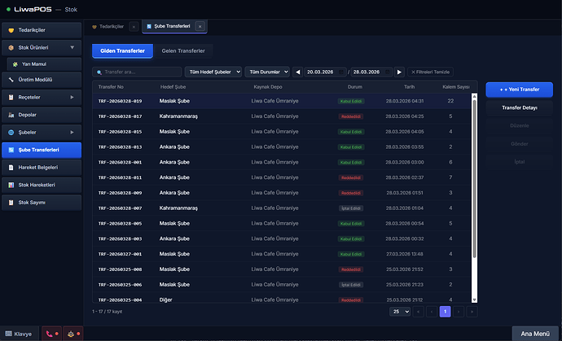Open the page size dropdown showing 25
562x341 pixels.
click(399, 311)
